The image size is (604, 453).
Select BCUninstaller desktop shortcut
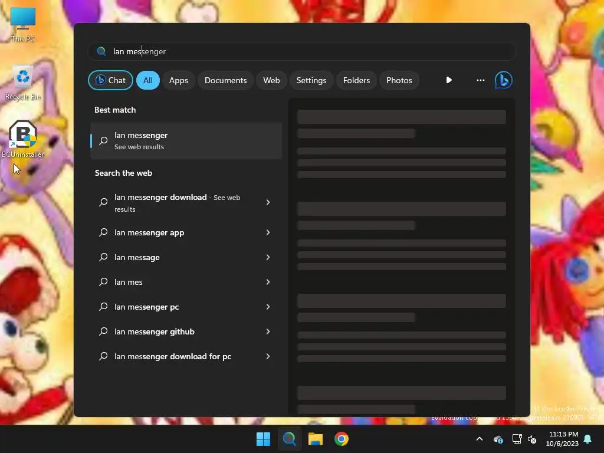coord(23,139)
